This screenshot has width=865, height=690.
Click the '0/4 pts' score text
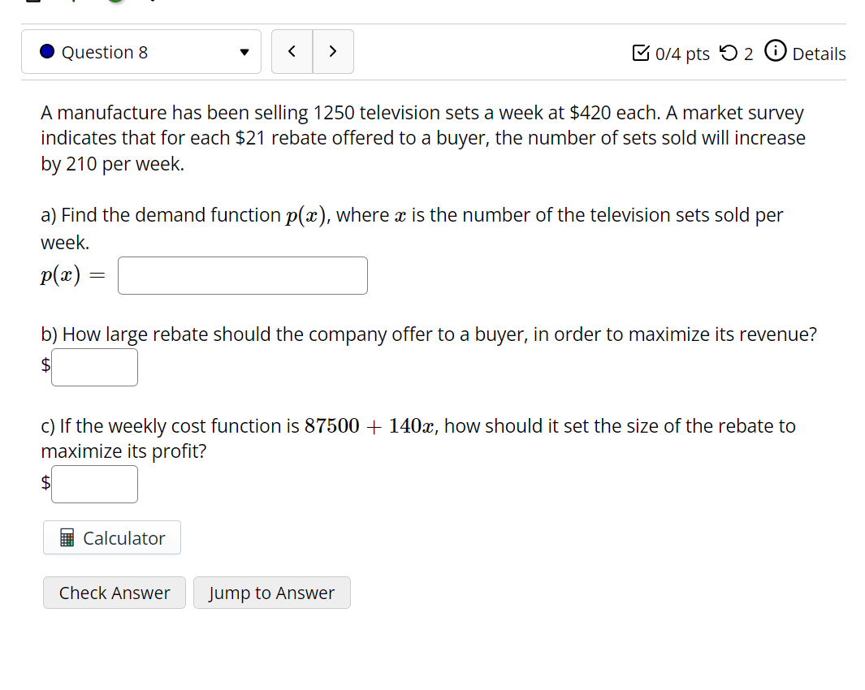pyautogui.click(x=682, y=54)
